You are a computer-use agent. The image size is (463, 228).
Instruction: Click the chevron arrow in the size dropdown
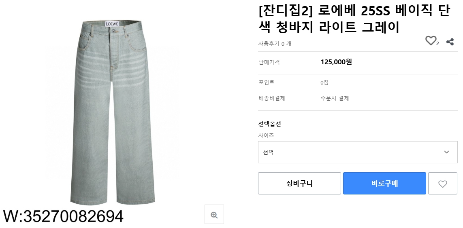click(x=446, y=152)
